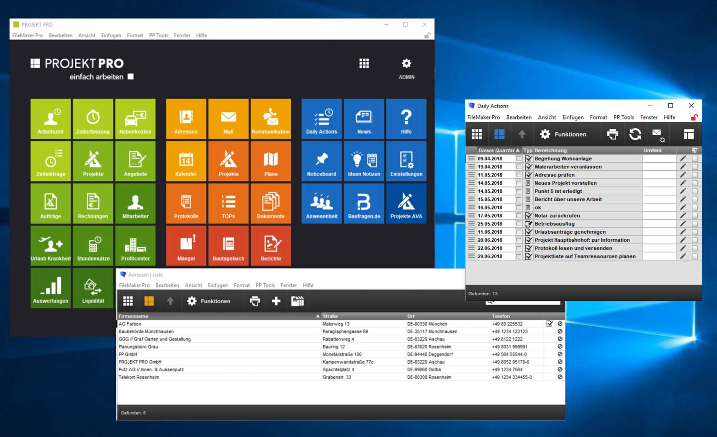This screenshot has width=717, height=437.
Task: Toggle checkbox for Begehung Wohnanlage row
Action: coord(695,159)
